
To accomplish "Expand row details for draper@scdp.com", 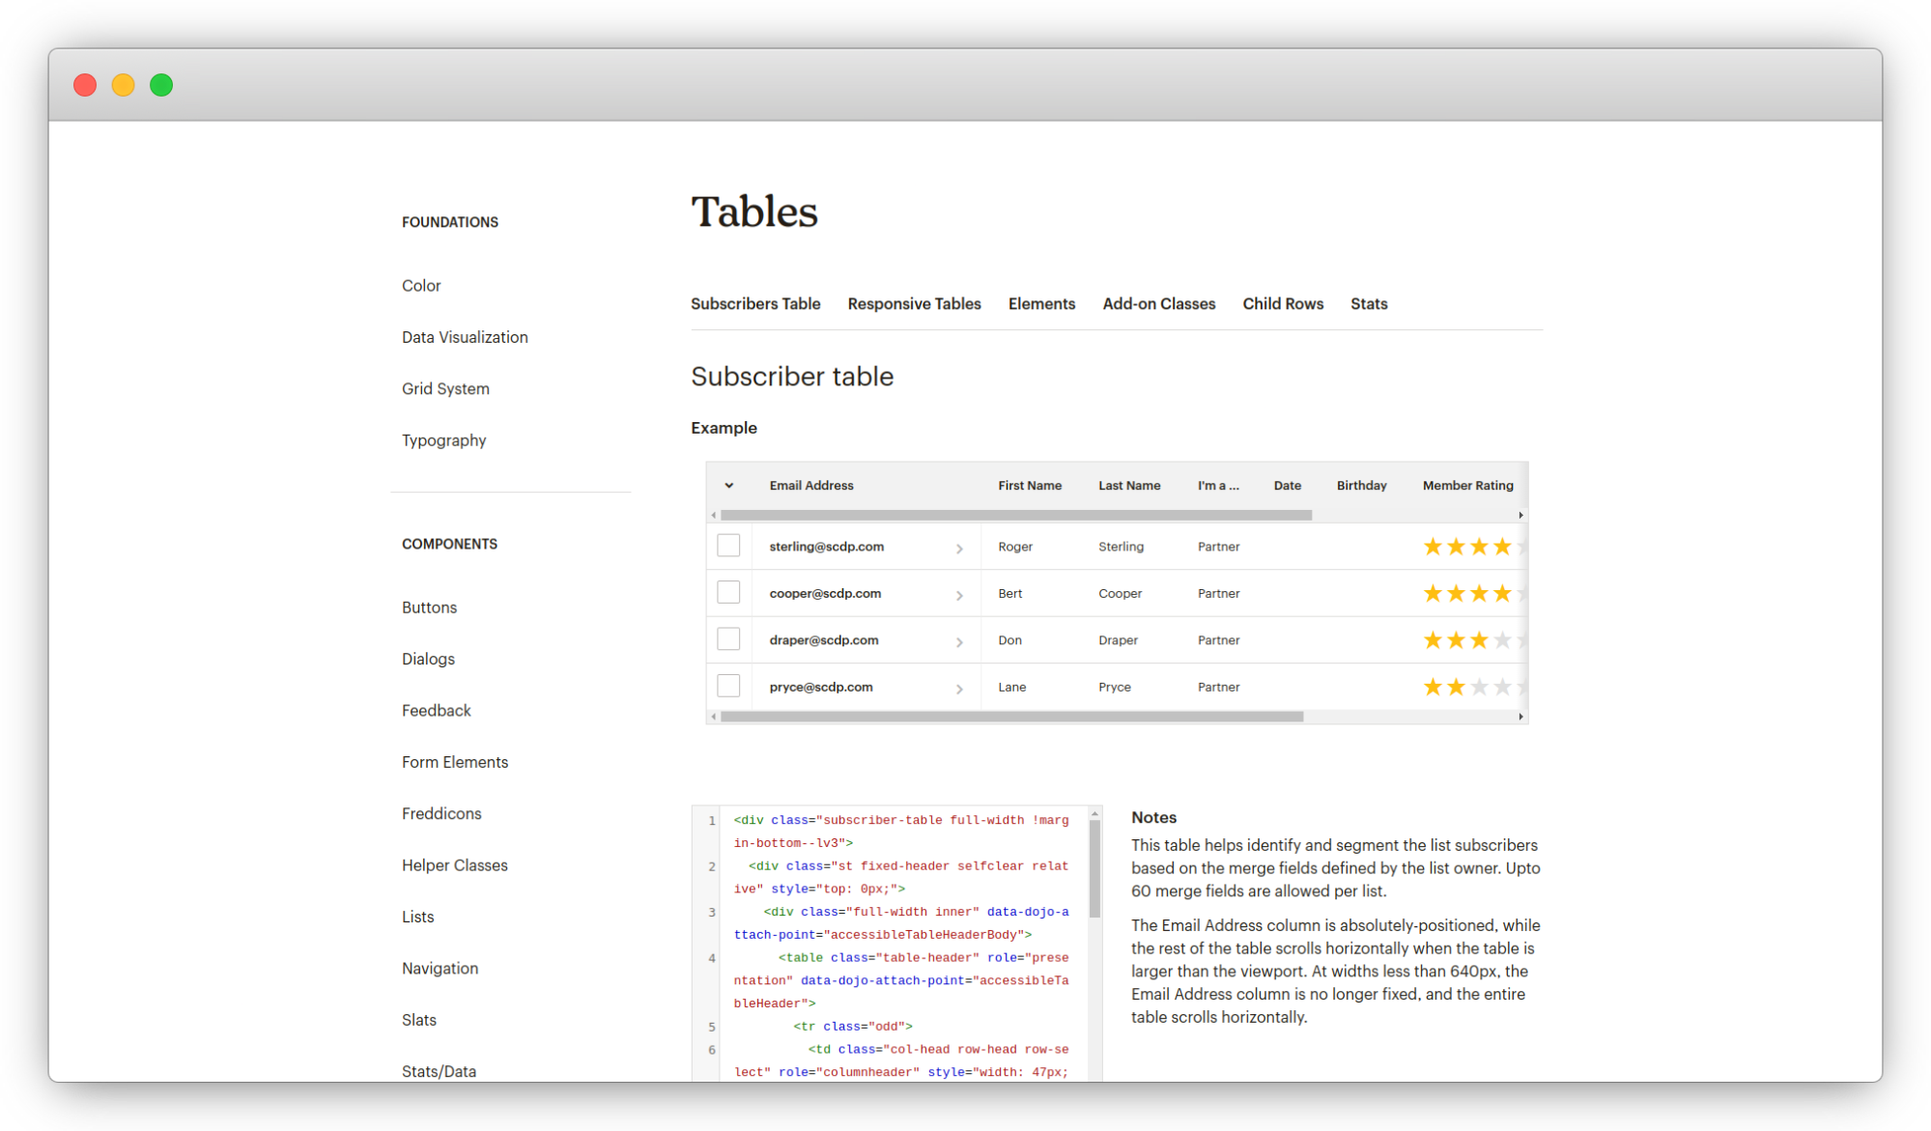I will (x=959, y=640).
